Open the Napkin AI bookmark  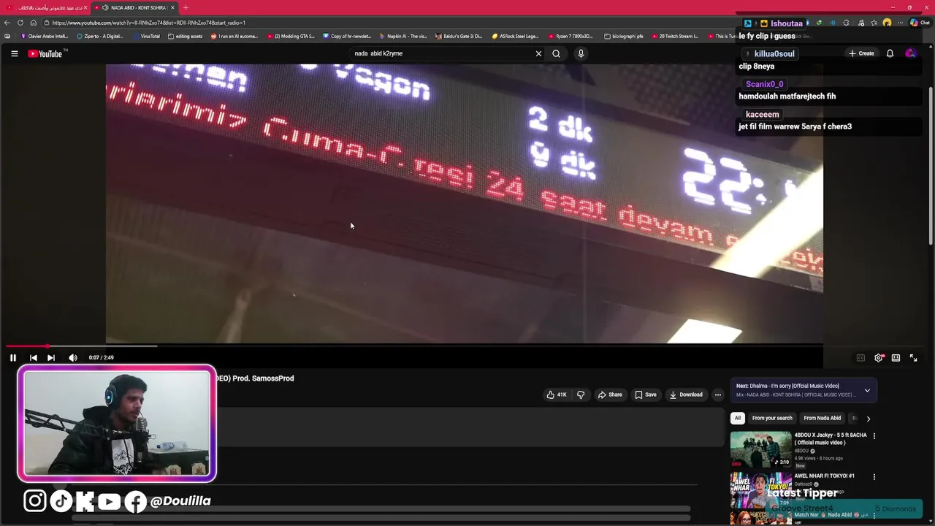coord(403,36)
